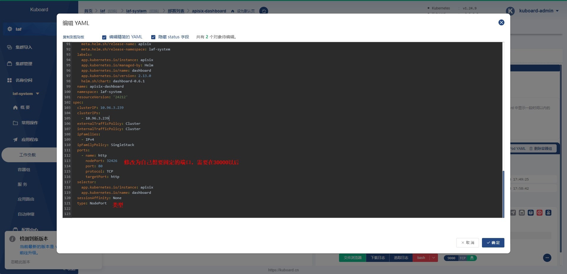Click 设为默认页 link

246,11
